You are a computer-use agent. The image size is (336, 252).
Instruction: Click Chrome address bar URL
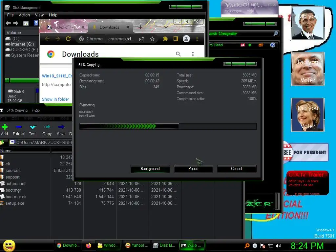click(x=121, y=39)
